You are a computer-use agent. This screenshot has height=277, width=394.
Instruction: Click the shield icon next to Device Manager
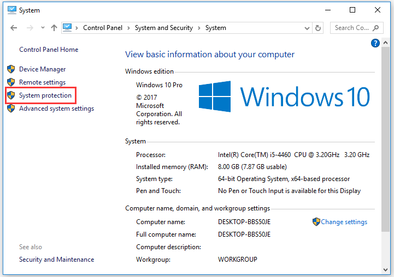pos(11,69)
